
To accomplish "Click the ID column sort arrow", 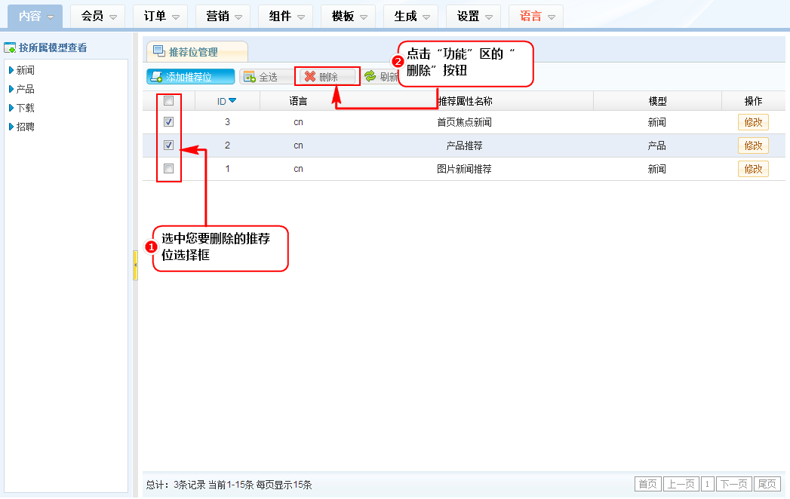I will tap(232, 100).
